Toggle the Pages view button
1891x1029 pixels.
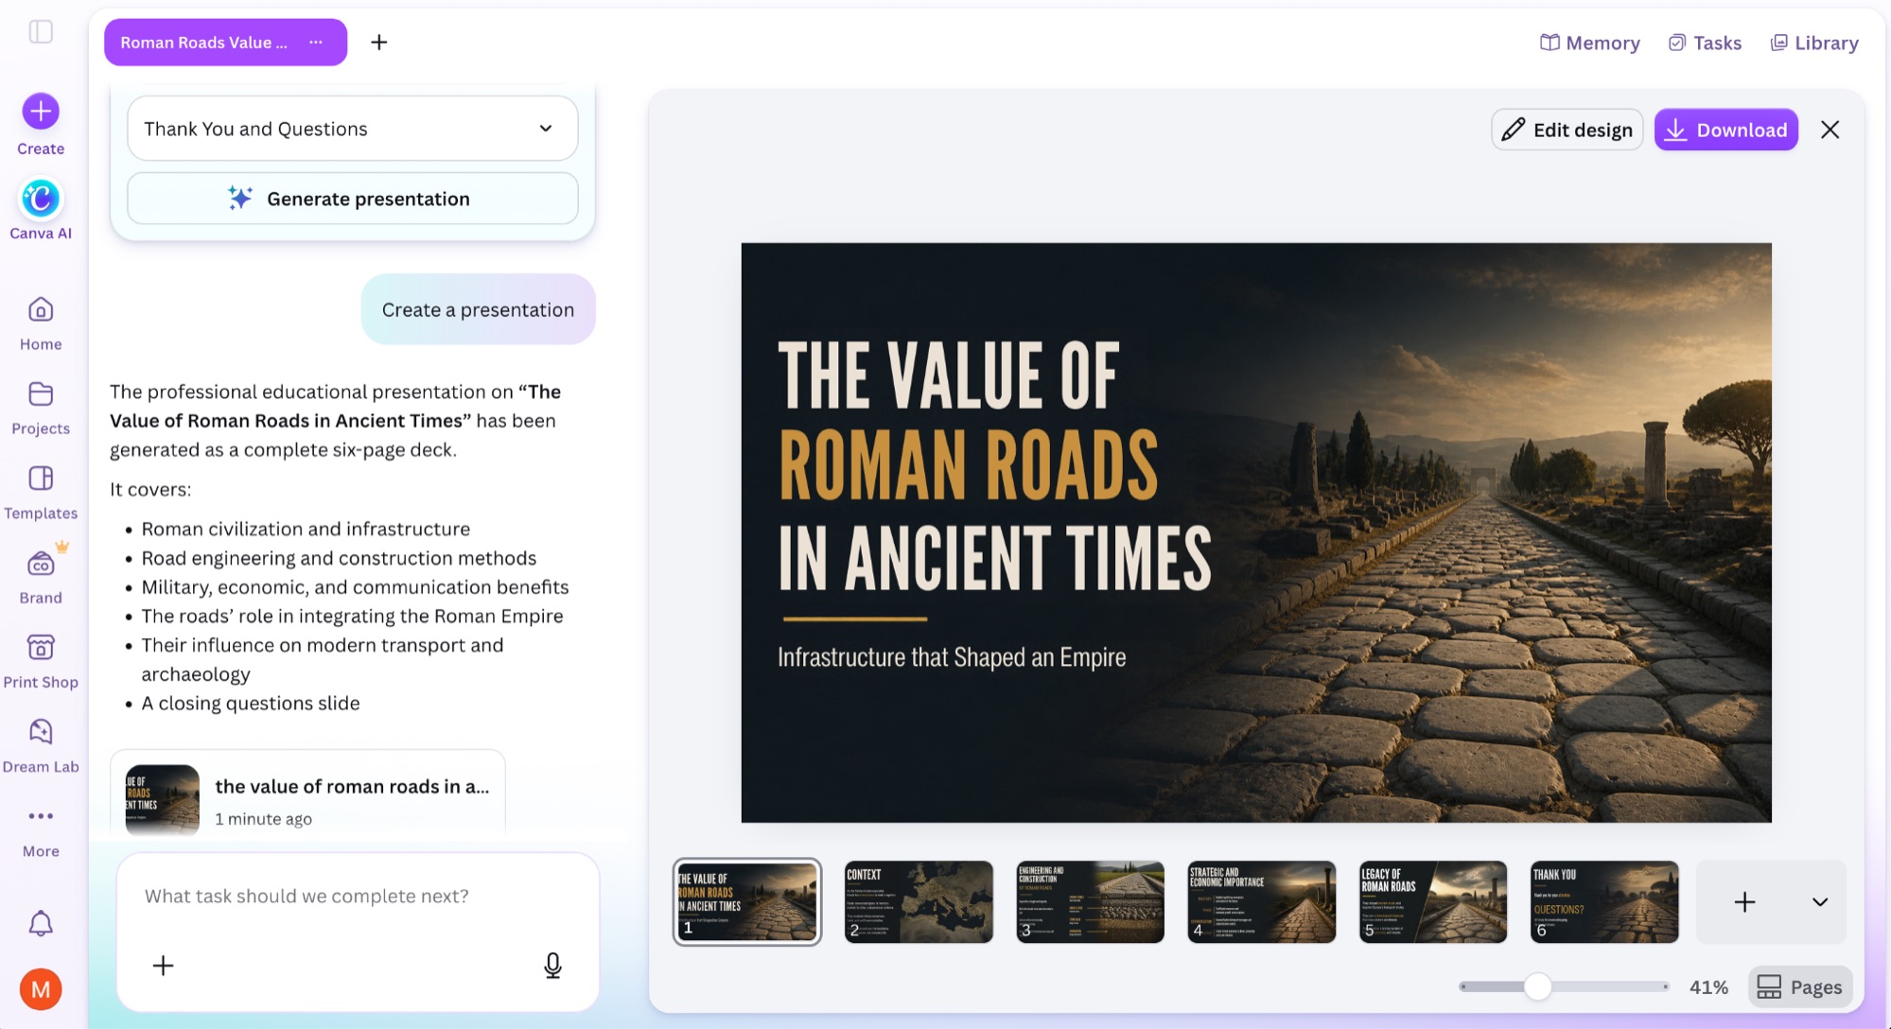point(1799,987)
